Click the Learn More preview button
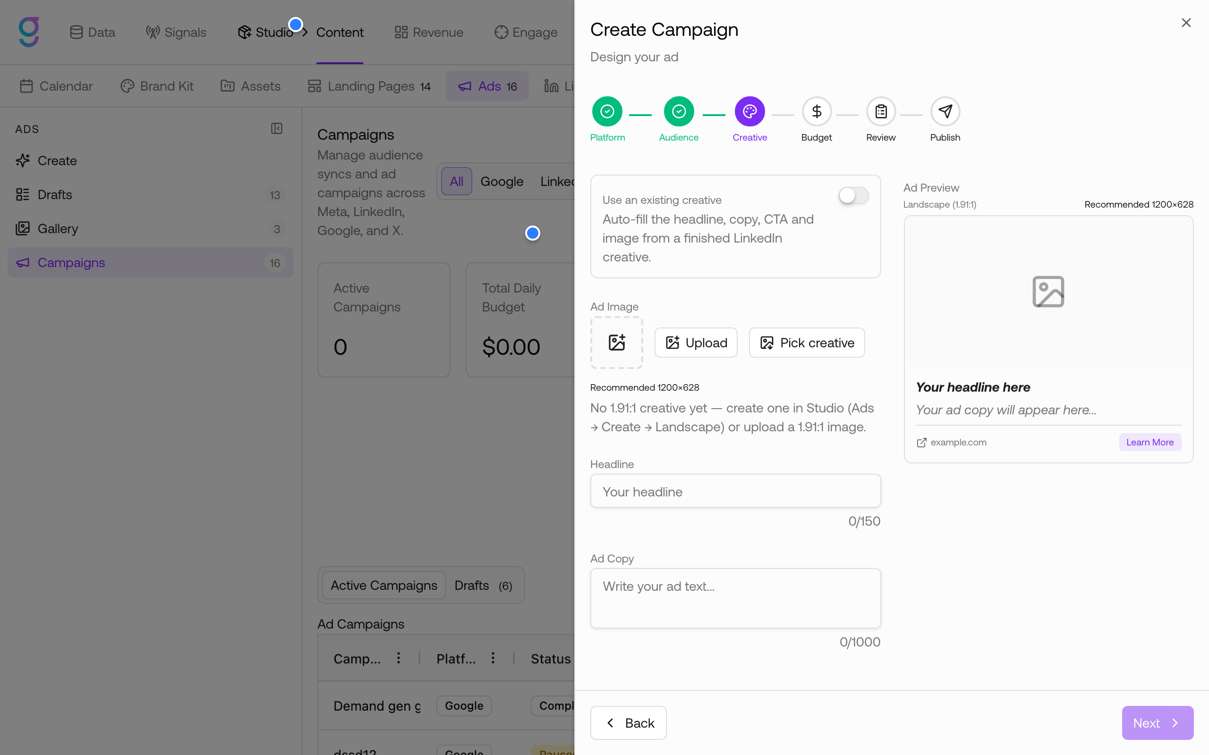The image size is (1209, 755). [x=1149, y=443]
